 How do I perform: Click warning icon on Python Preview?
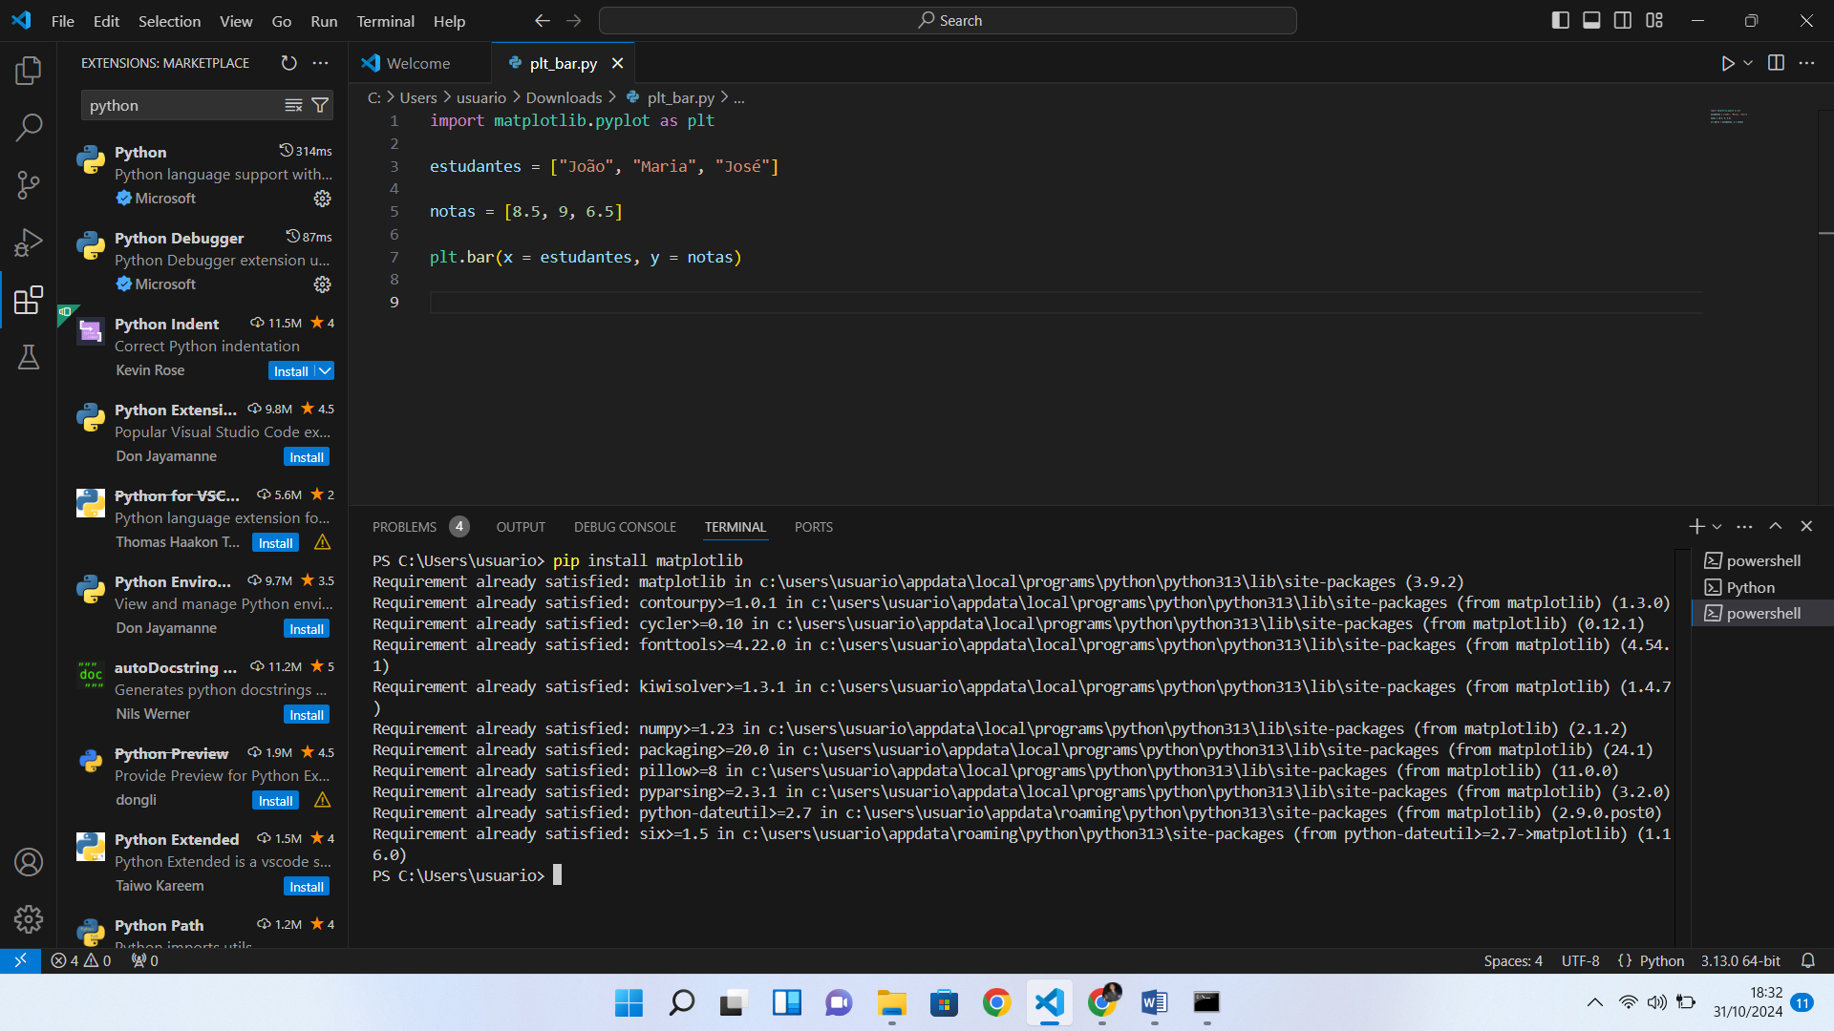[323, 800]
